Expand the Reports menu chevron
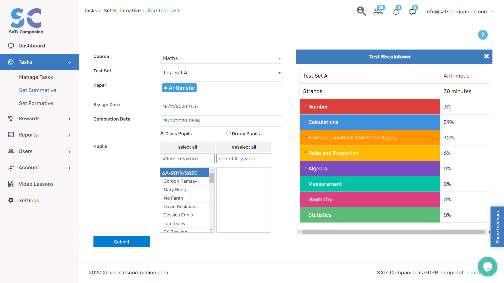This screenshot has height=283, width=504. tap(69, 135)
